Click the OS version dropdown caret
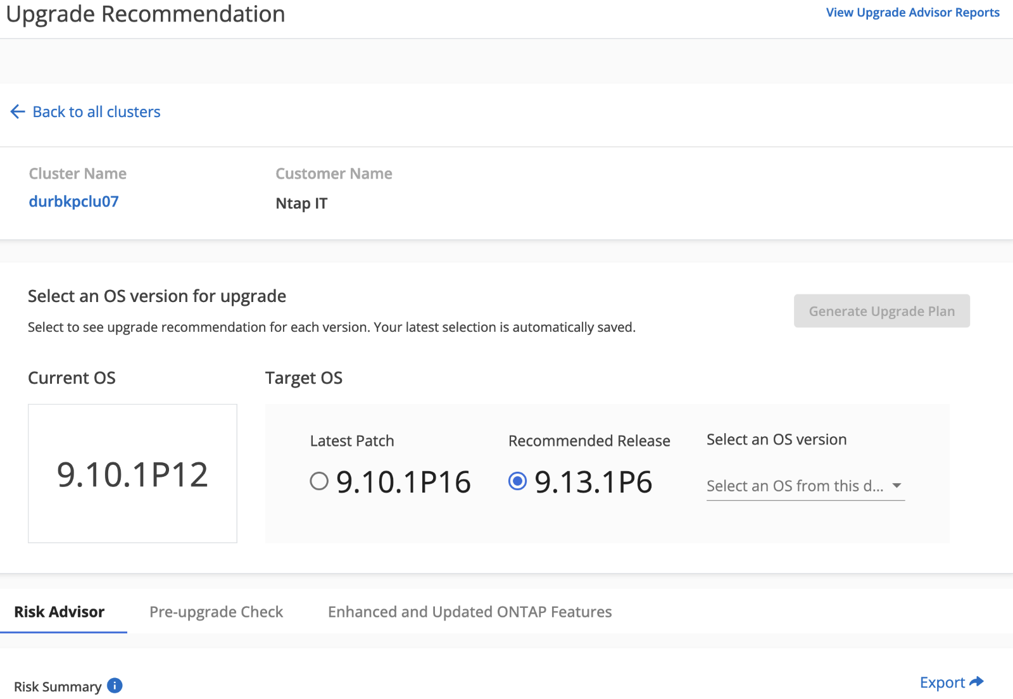 [897, 486]
